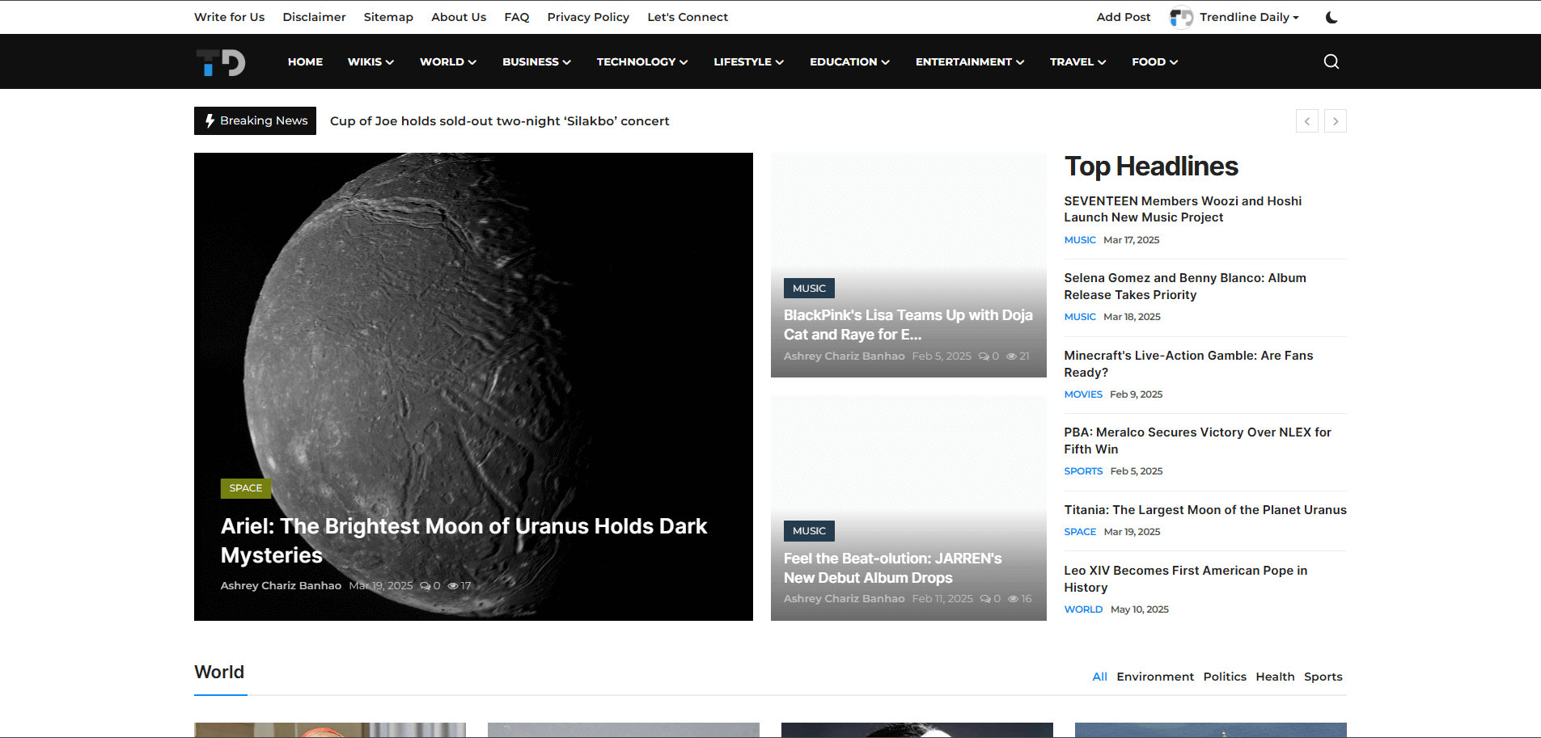
Task: Click the Add Post link
Action: pos(1122,17)
